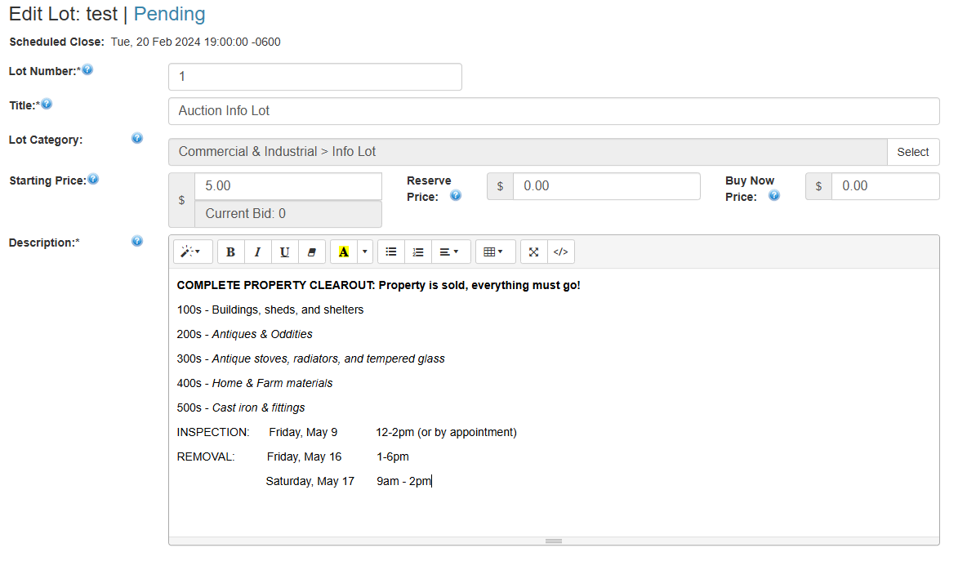Open the insert table dropdown
This screenshot has width=976, height=570.
click(495, 252)
